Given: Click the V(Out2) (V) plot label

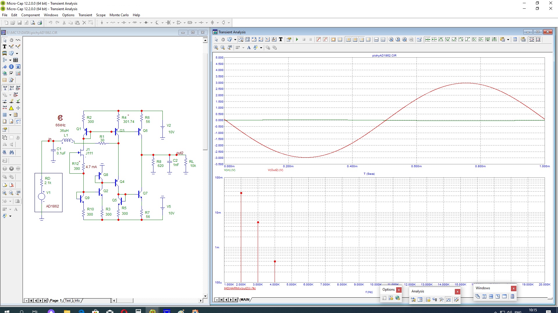Looking at the screenshot, I should (275, 170).
